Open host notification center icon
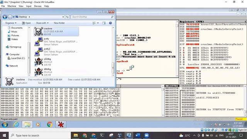Viewport: 247px width, 139px height. pos(241,136)
